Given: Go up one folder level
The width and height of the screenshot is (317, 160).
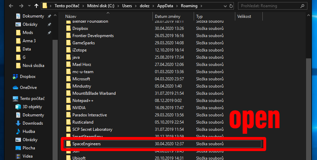Looking at the screenshot, I should pos(36,6).
